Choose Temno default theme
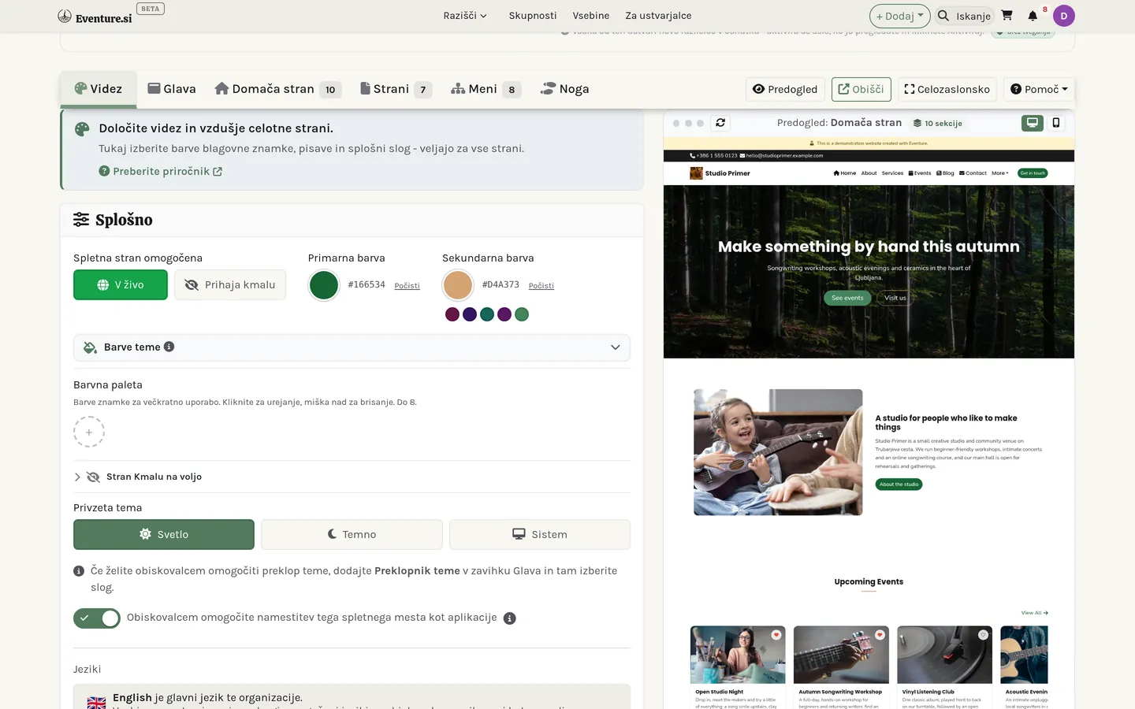The width and height of the screenshot is (1135, 709). point(352,534)
